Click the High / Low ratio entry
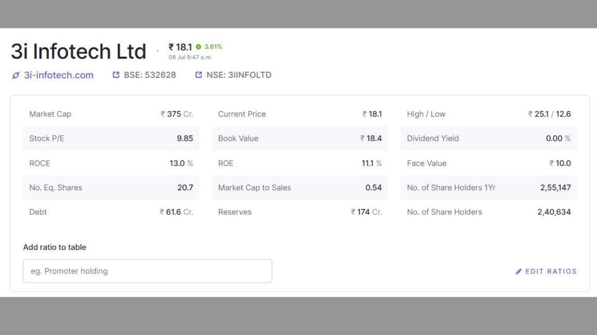This screenshot has width=597, height=335. coord(488,114)
